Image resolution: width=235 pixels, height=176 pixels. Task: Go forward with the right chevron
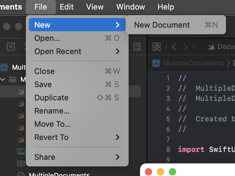pos(185,47)
